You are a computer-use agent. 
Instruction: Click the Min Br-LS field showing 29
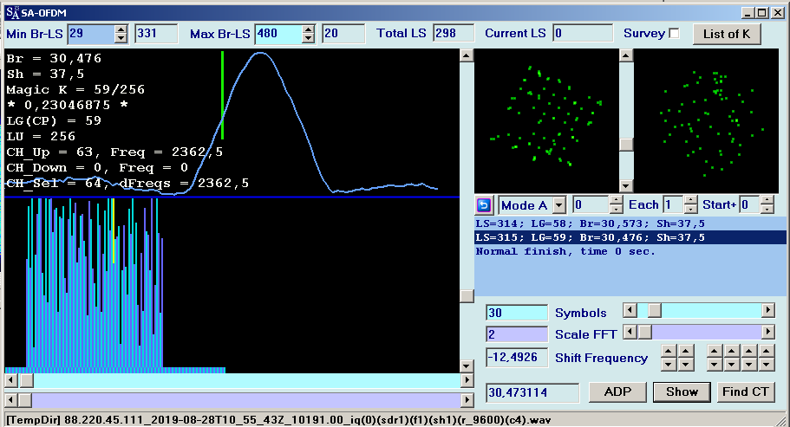pyautogui.click(x=91, y=34)
